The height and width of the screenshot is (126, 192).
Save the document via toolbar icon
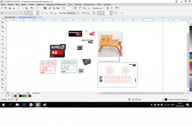[x=10, y=8]
